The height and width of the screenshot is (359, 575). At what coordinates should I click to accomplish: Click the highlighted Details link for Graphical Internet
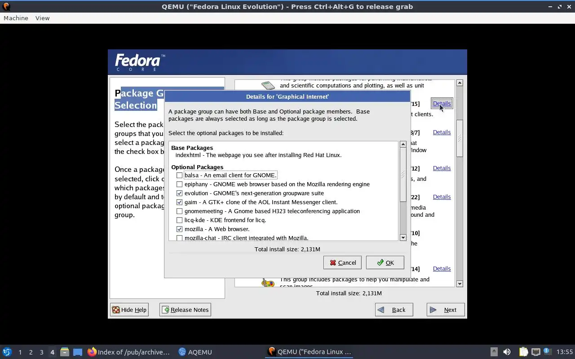point(442,103)
